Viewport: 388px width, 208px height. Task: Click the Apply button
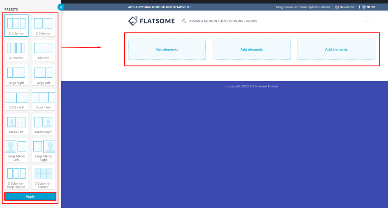click(x=30, y=196)
